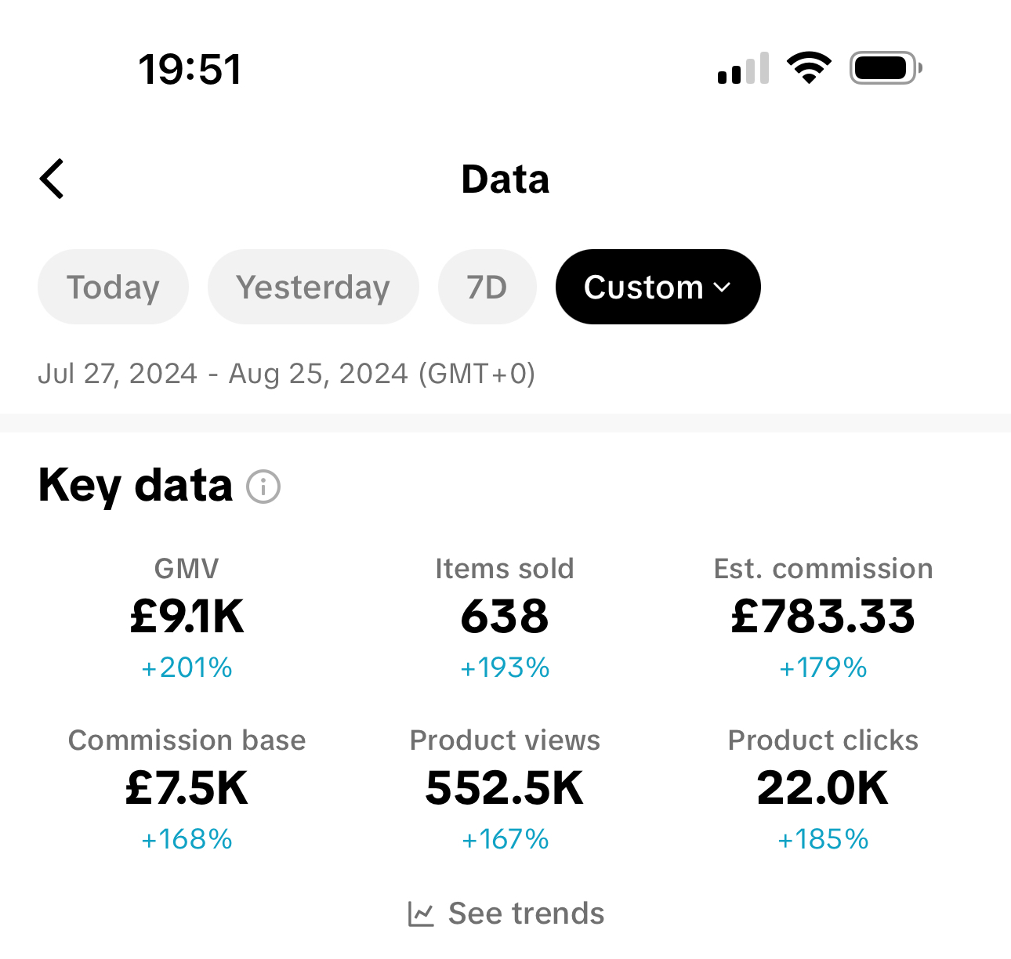This screenshot has width=1011, height=959.
Task: Select the Items sold 638 metric
Action: (x=505, y=617)
